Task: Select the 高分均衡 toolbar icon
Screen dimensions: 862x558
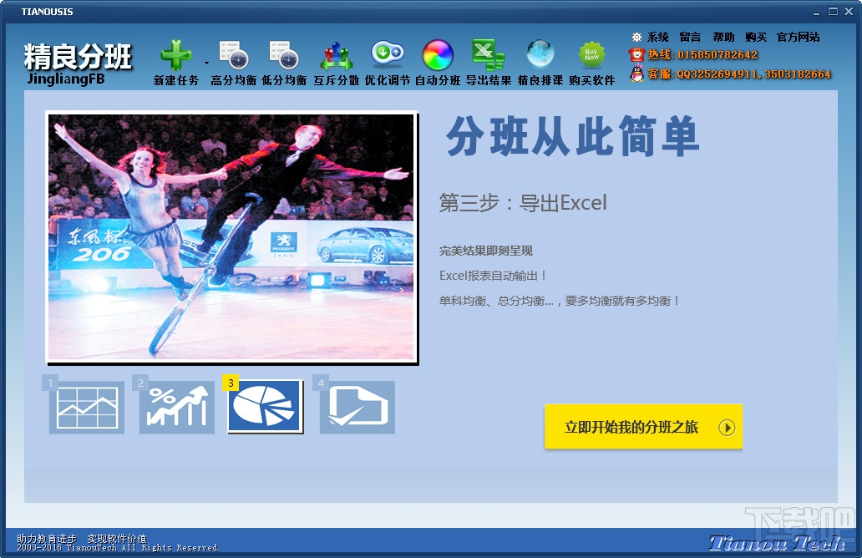Action: click(234, 55)
